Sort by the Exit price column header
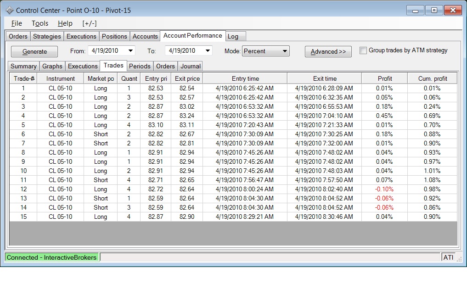The height and width of the screenshot is (289, 467). pos(187,78)
